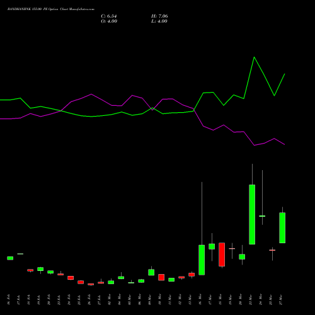315x315 pixels.
Task: Click the open value O: 4.00
Action: point(109,21)
